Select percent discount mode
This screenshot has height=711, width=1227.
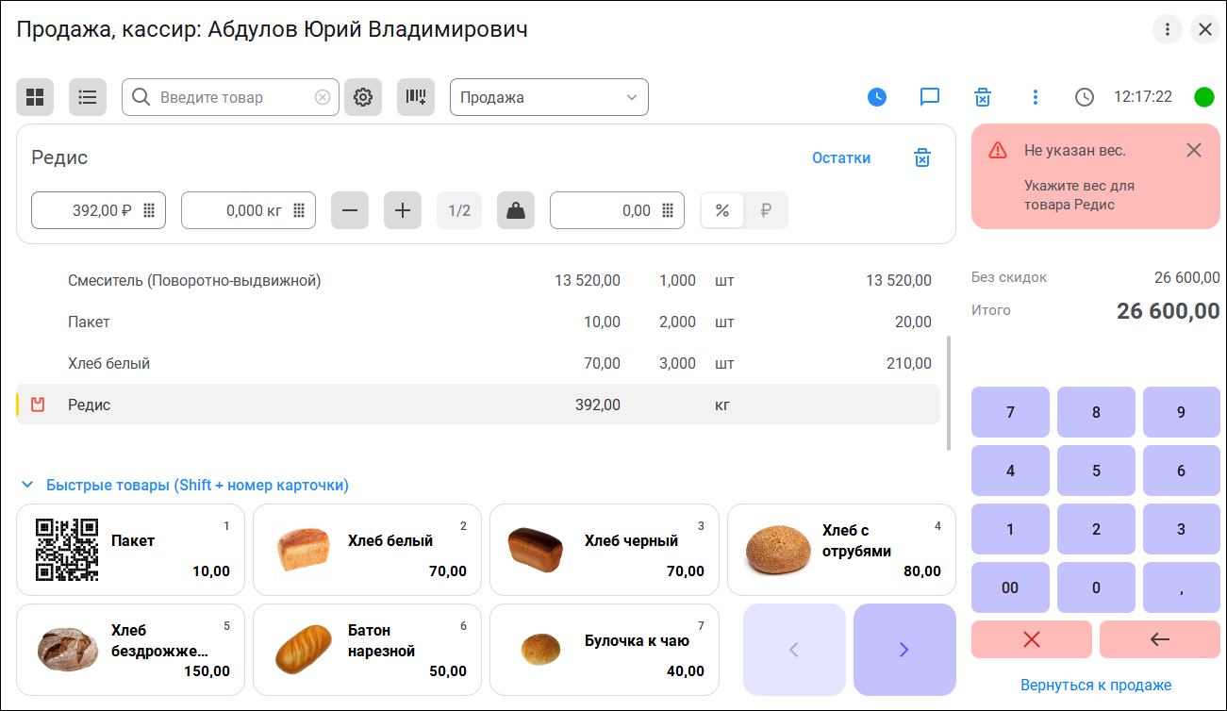coord(722,210)
